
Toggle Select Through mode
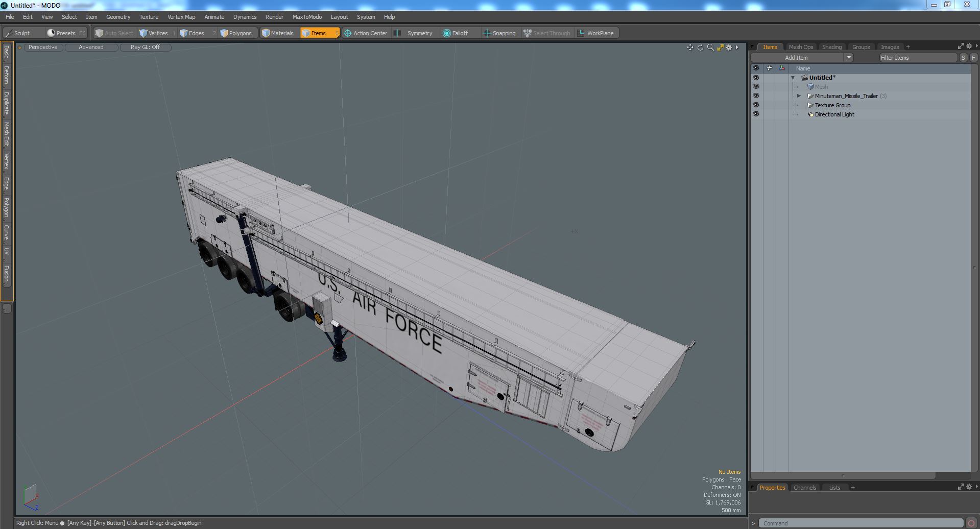[x=546, y=33]
